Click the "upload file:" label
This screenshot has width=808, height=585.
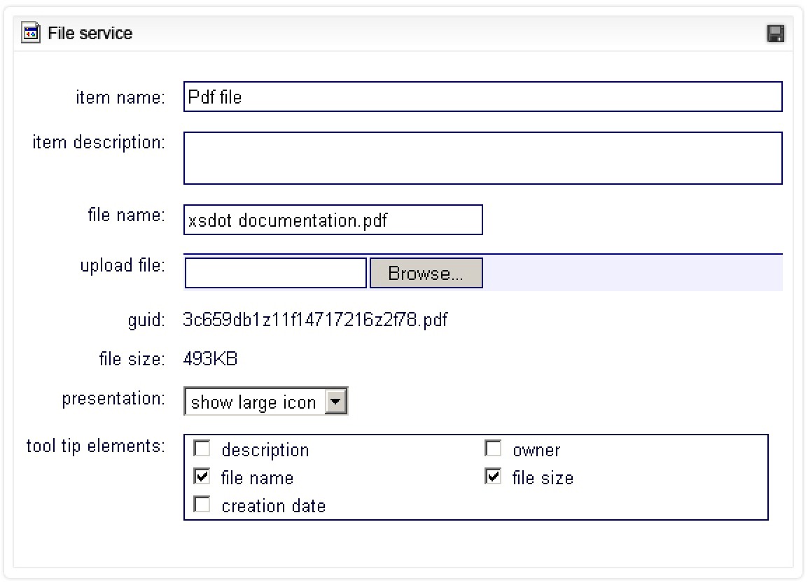pyautogui.click(x=123, y=266)
